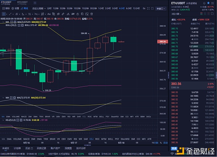Open the indicators (指标) tool
This screenshot has width=217, height=157.
6,8
